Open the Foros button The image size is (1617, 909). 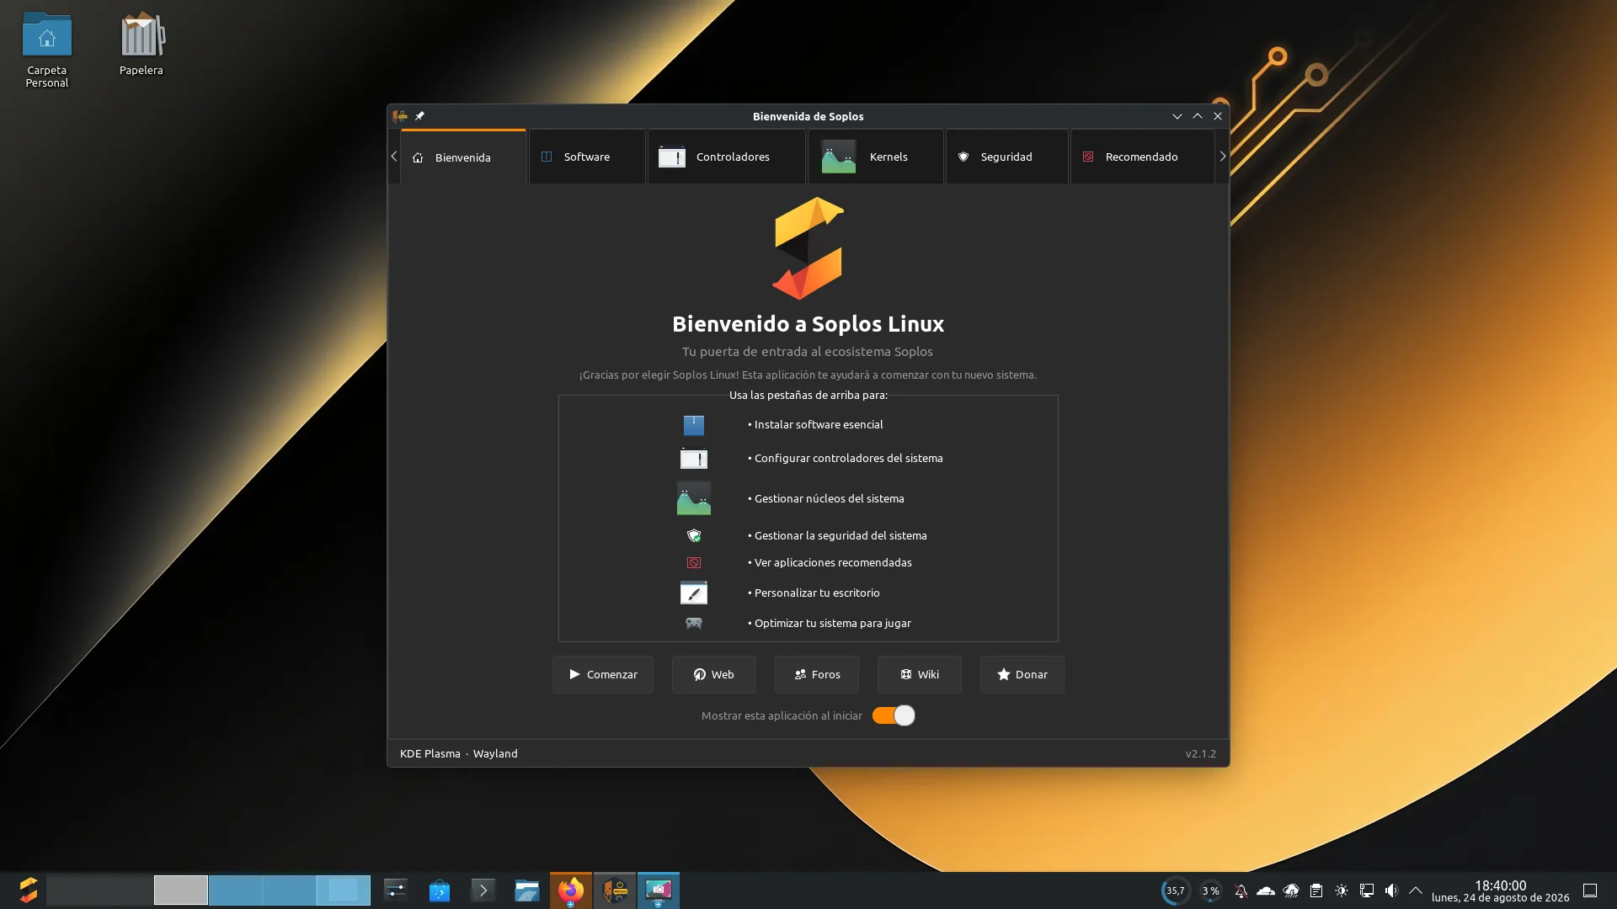tap(817, 674)
